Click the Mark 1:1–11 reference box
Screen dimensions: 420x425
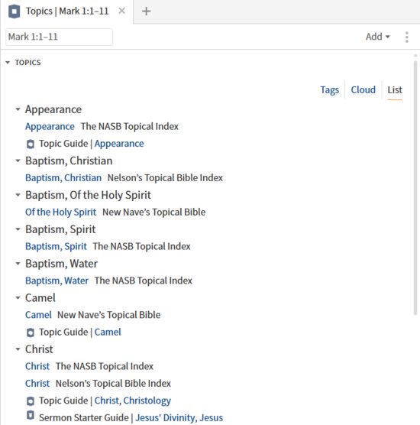[59, 37]
